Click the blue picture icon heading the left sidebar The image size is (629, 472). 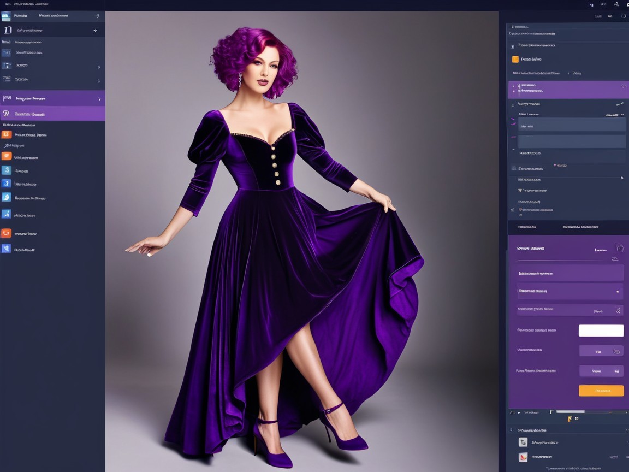[x=6, y=16]
